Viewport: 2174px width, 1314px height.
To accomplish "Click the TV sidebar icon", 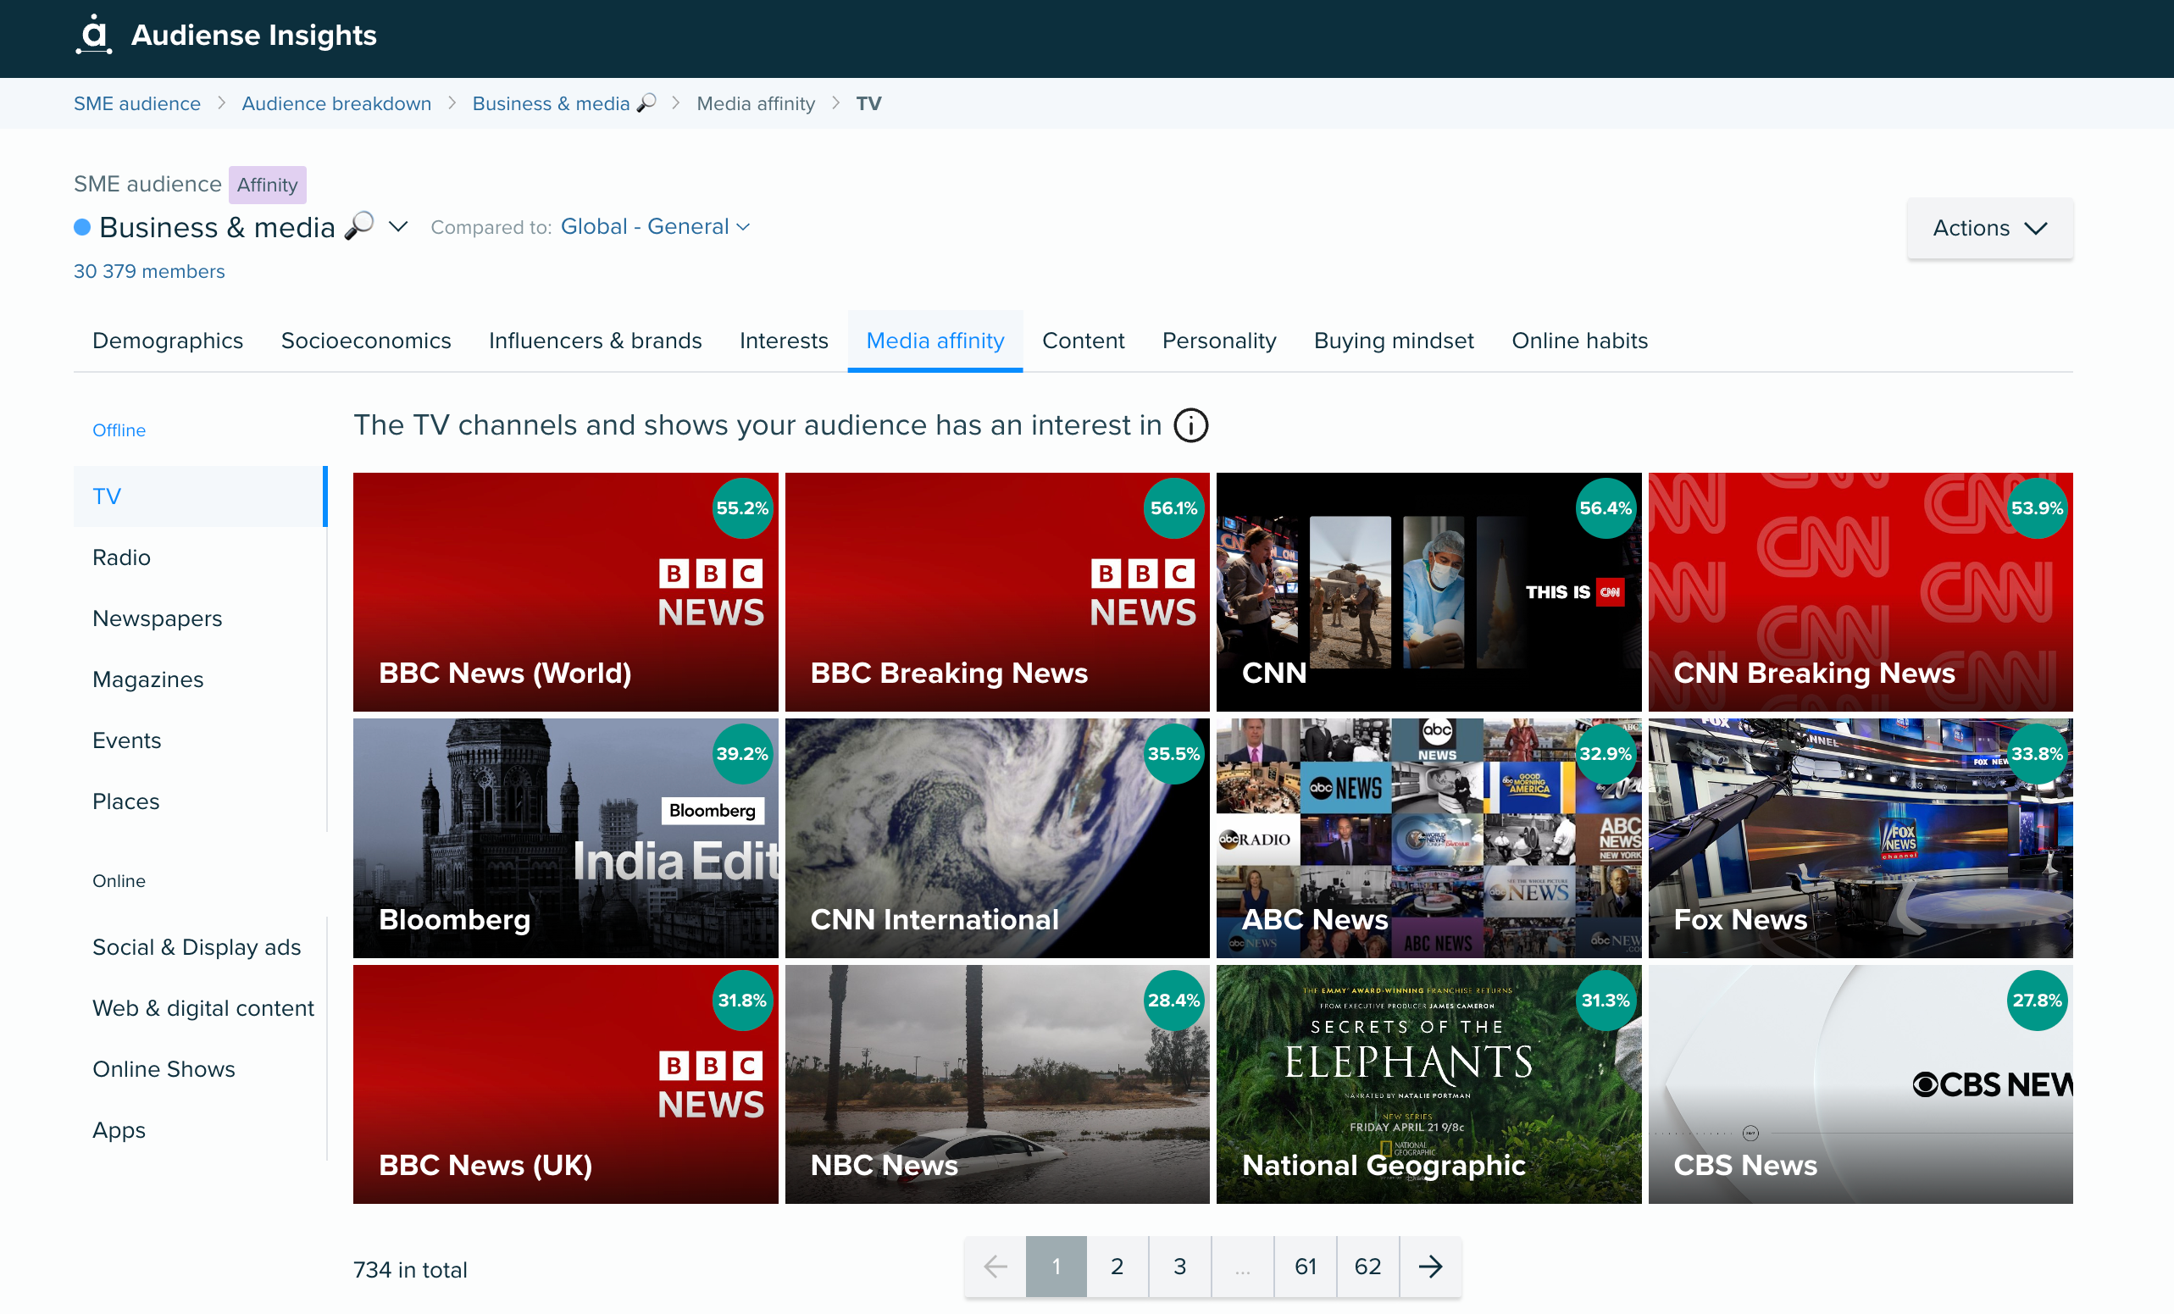I will (x=107, y=496).
